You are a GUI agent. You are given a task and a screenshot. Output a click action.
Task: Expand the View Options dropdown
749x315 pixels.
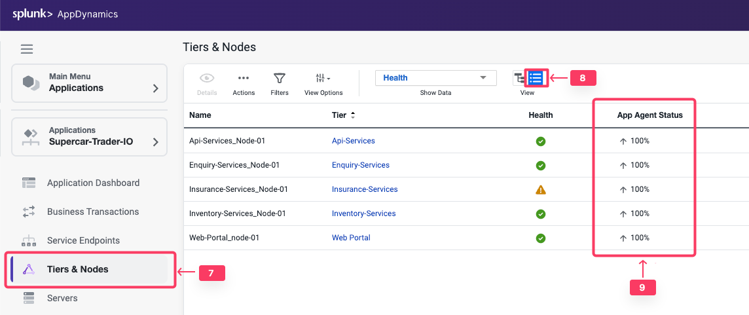click(x=323, y=78)
